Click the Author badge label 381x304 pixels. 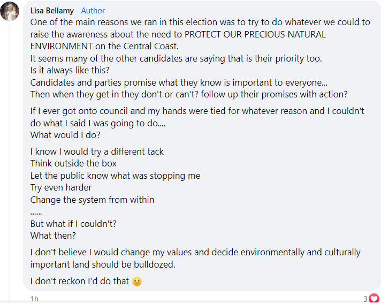(93, 11)
